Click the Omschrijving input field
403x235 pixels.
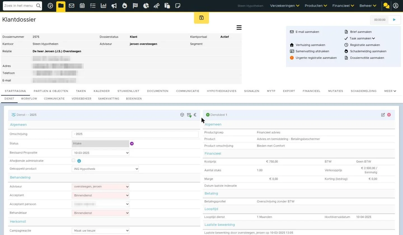135,134
